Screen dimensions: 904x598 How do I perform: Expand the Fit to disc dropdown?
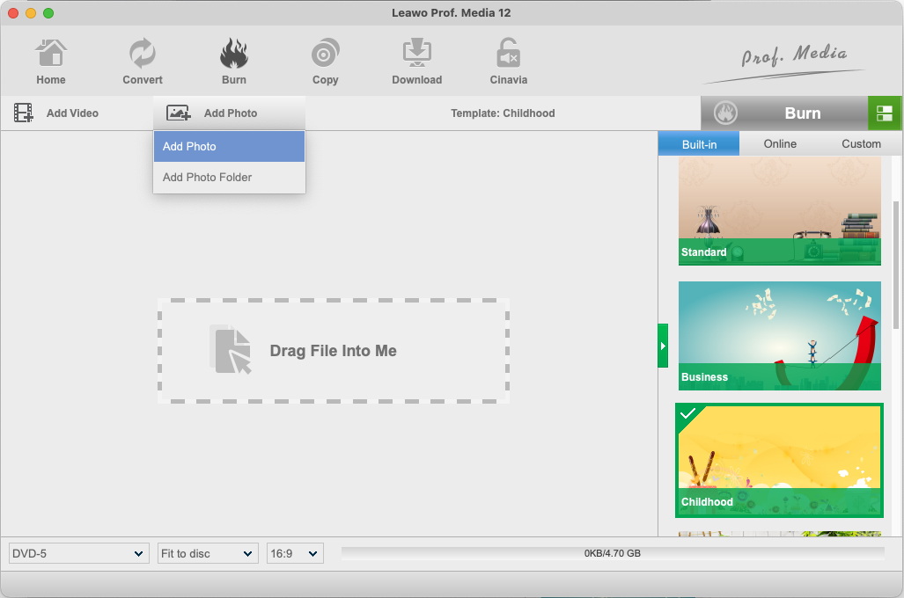point(208,553)
